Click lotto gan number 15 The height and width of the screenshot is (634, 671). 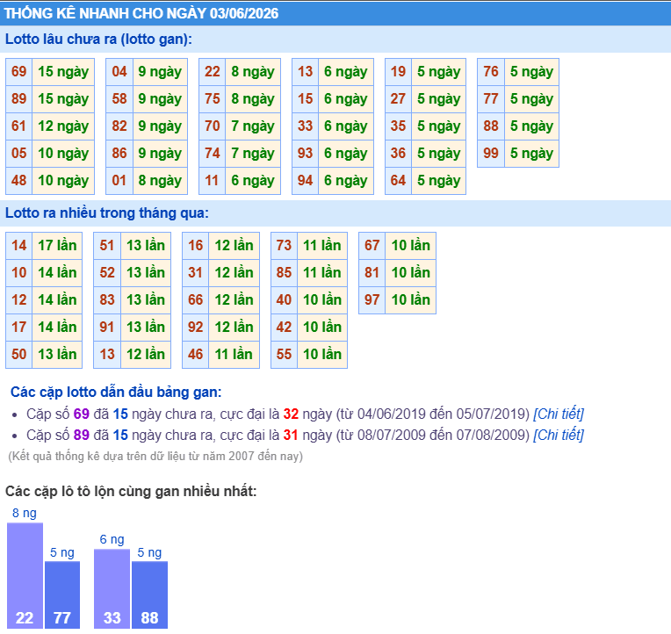(305, 99)
